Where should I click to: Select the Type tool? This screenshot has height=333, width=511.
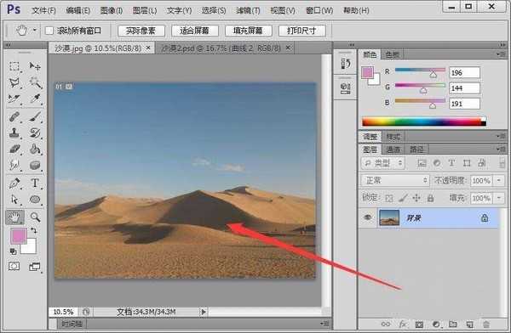[x=35, y=183]
